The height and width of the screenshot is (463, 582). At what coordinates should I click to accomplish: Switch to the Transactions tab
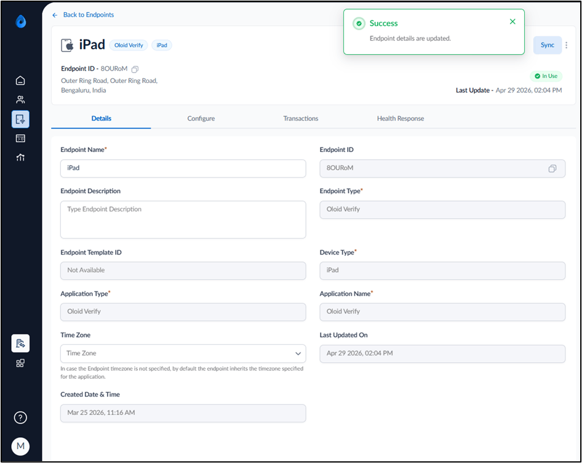301,118
